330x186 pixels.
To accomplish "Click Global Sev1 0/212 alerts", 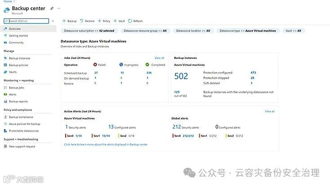I will [208, 136].
